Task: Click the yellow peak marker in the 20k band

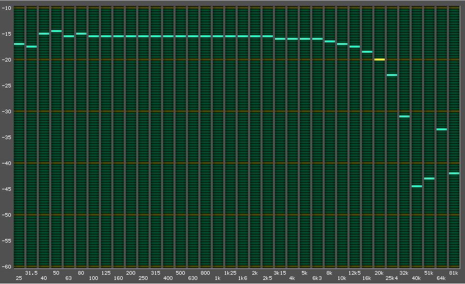Action: tap(379, 59)
